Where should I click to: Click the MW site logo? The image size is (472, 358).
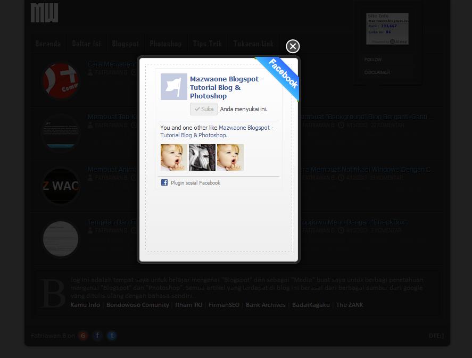44,13
